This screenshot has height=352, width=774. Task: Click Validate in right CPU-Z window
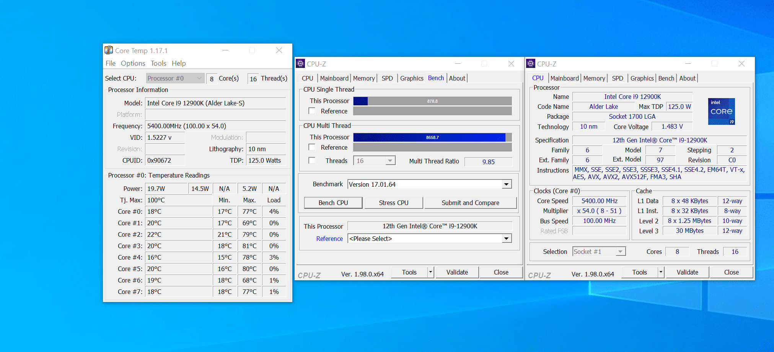coord(688,272)
